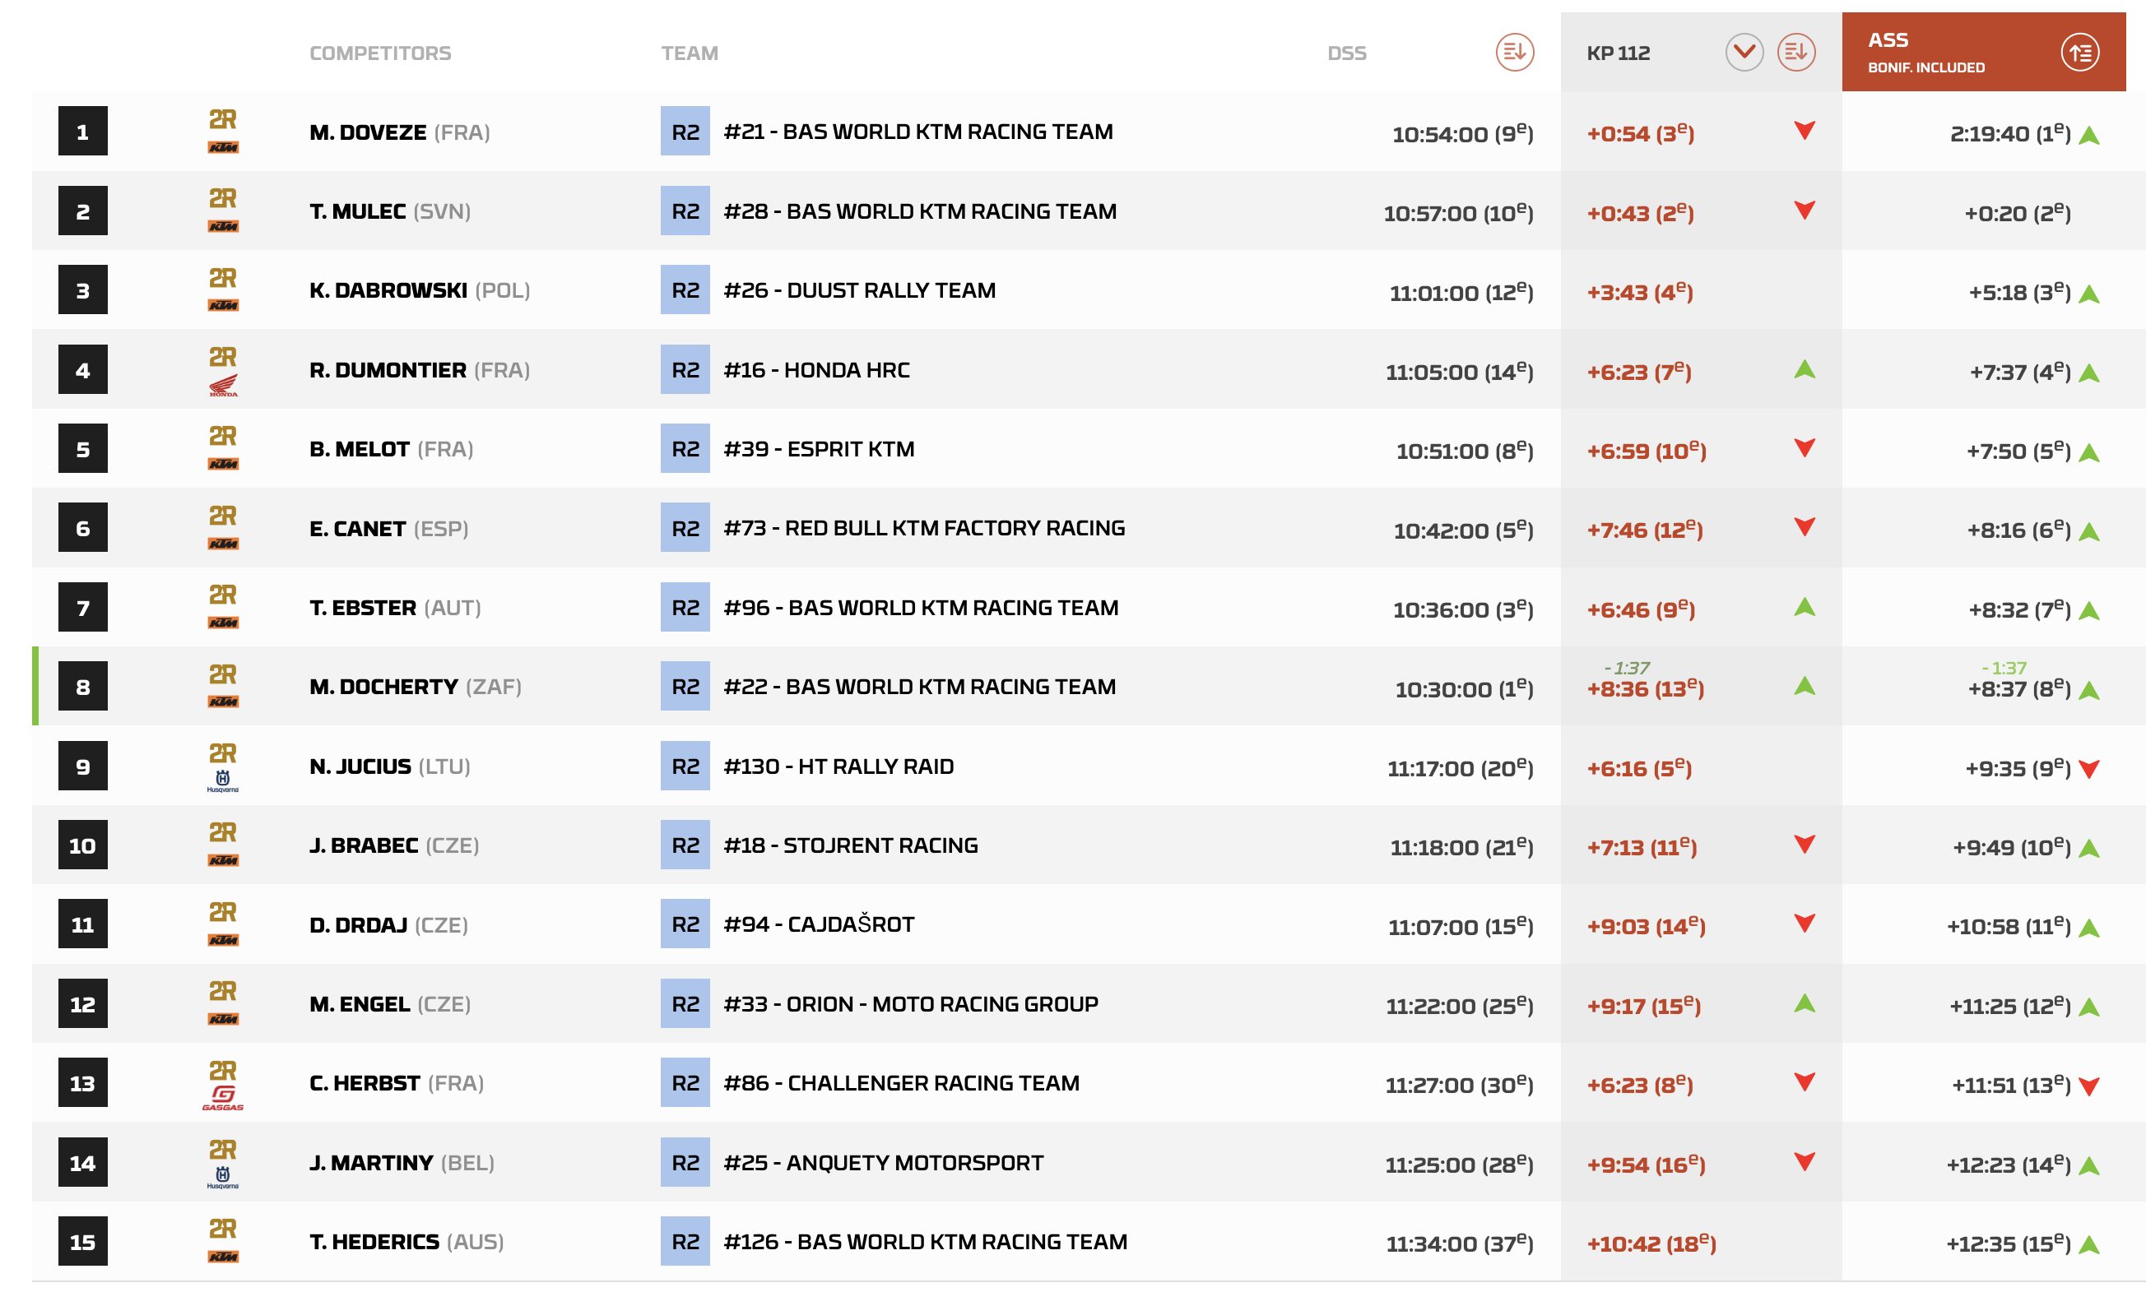This screenshot has width=2146, height=1292.
Task: Click green up arrow in R. Dumontier's KP row
Action: (1805, 369)
